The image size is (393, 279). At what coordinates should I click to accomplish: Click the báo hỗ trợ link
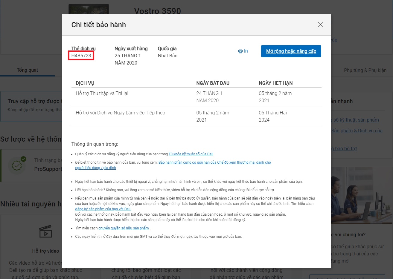[x=345, y=148]
